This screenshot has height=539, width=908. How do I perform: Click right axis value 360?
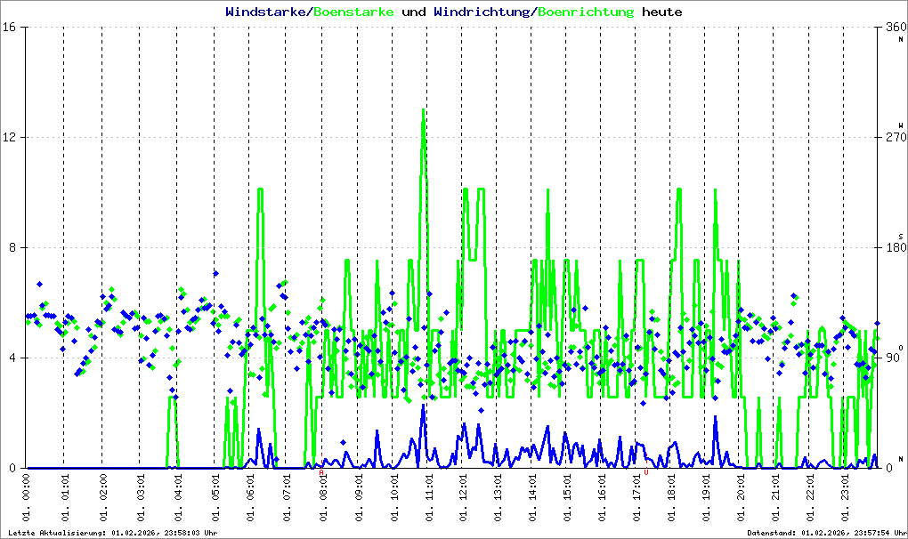[896, 28]
